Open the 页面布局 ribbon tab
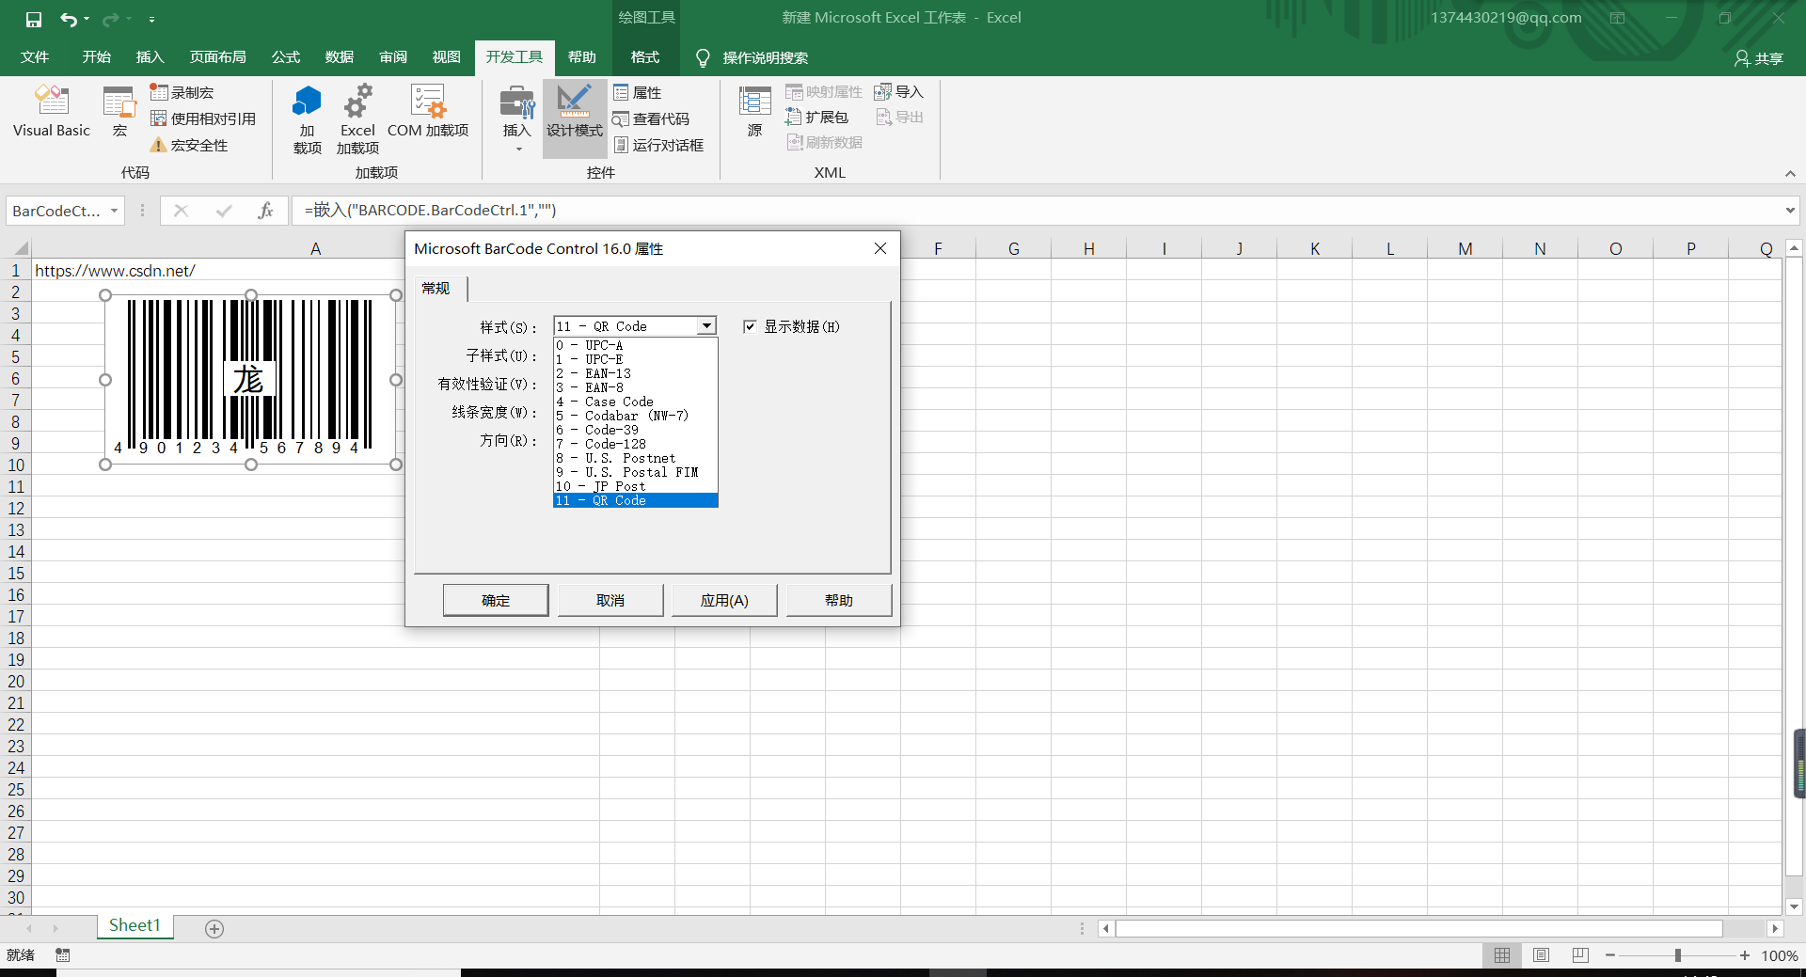1806x977 pixels. pyautogui.click(x=217, y=56)
